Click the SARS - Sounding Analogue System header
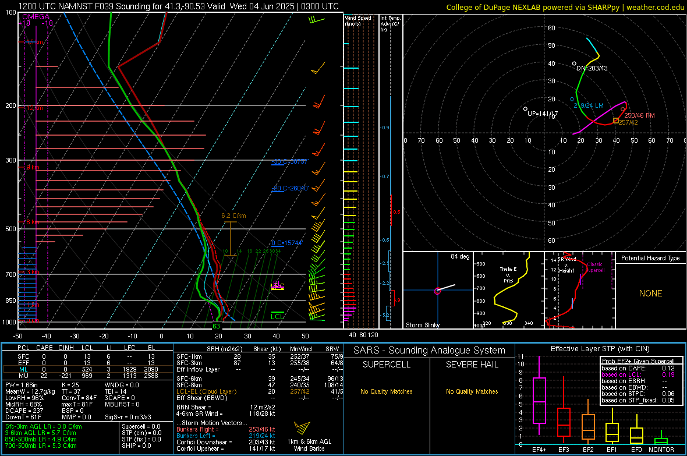Screen dimensions: 687x456 [429, 351]
